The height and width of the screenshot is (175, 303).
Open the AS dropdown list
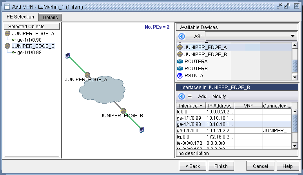coord(293,36)
